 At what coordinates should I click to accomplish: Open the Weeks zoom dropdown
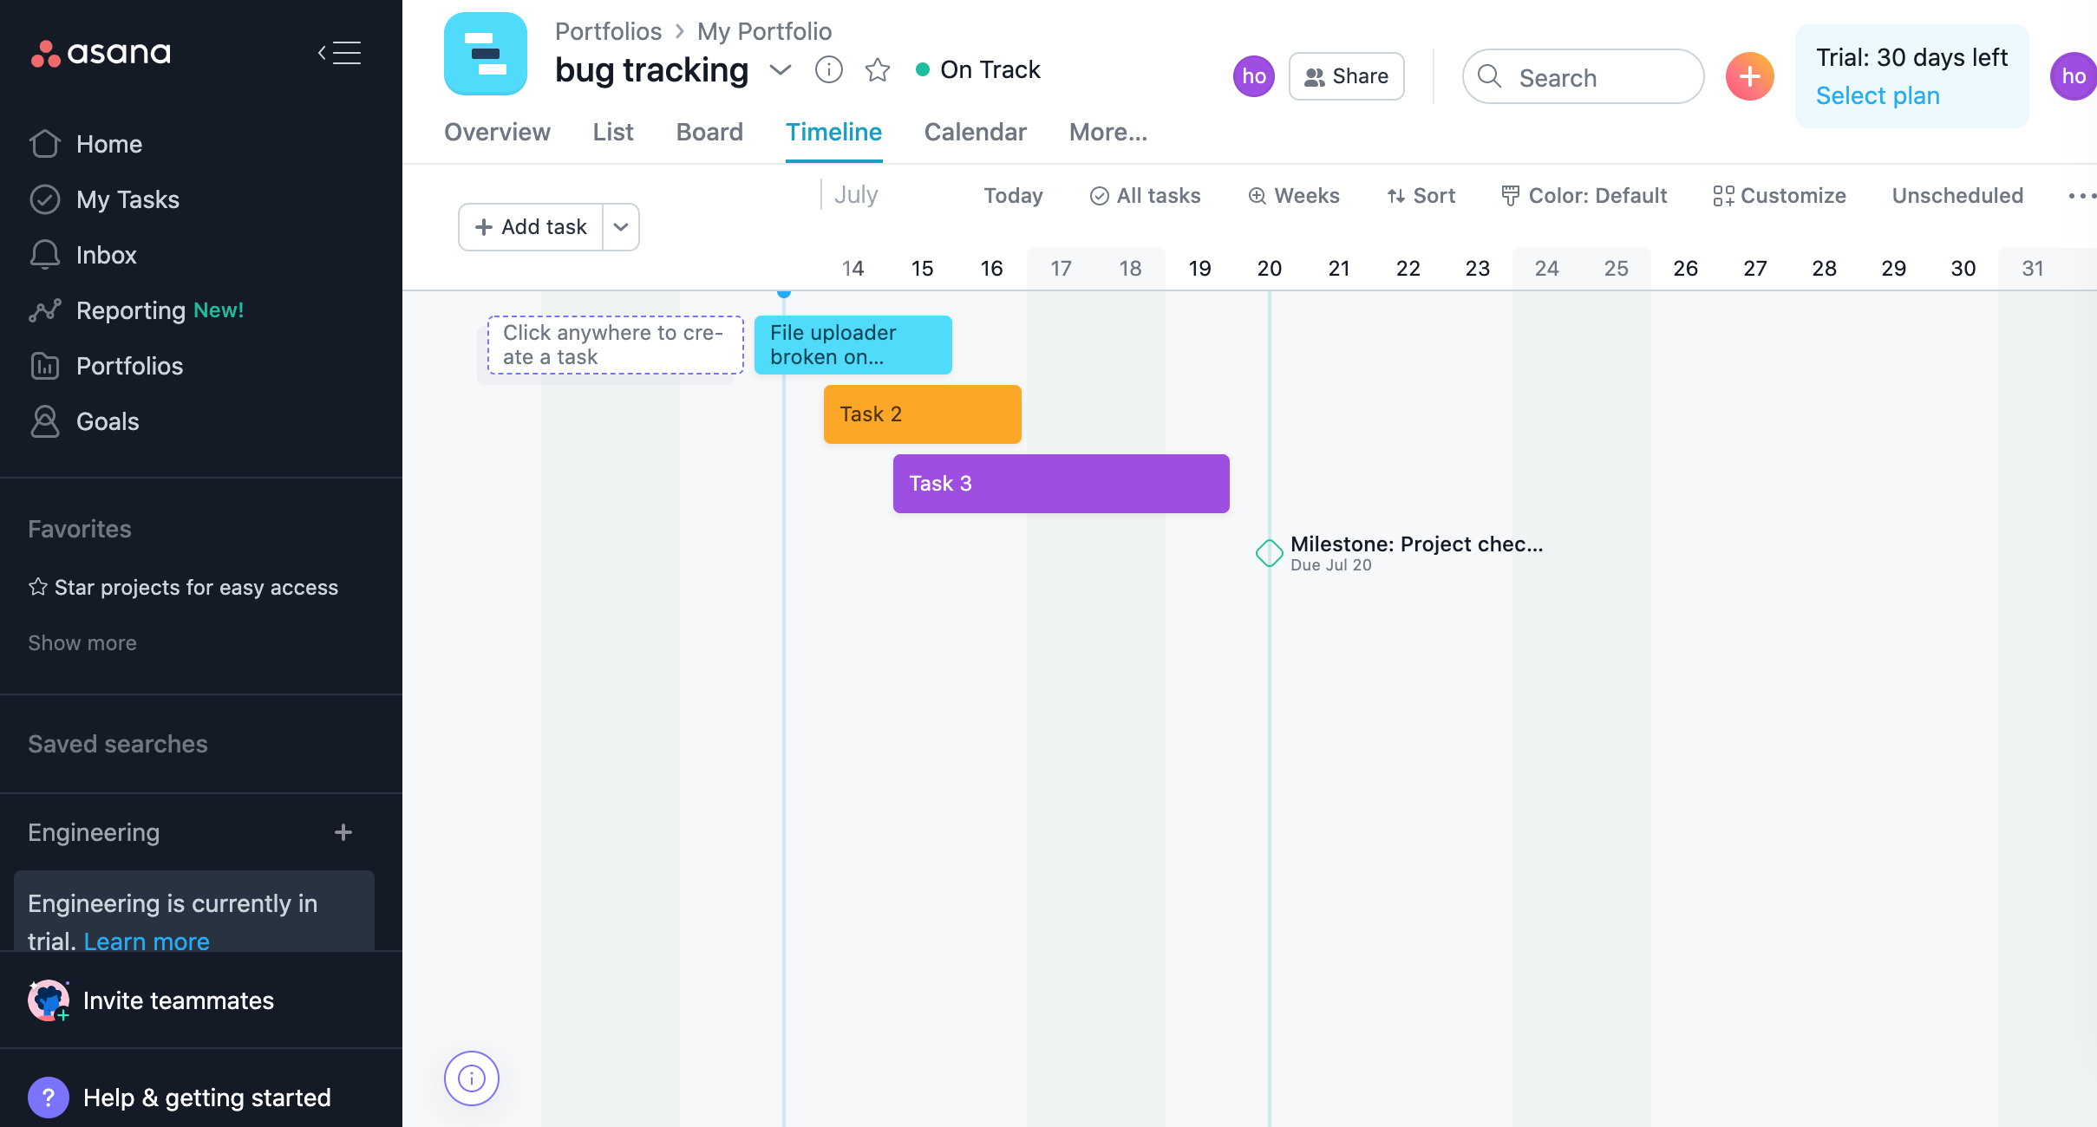1294,196
